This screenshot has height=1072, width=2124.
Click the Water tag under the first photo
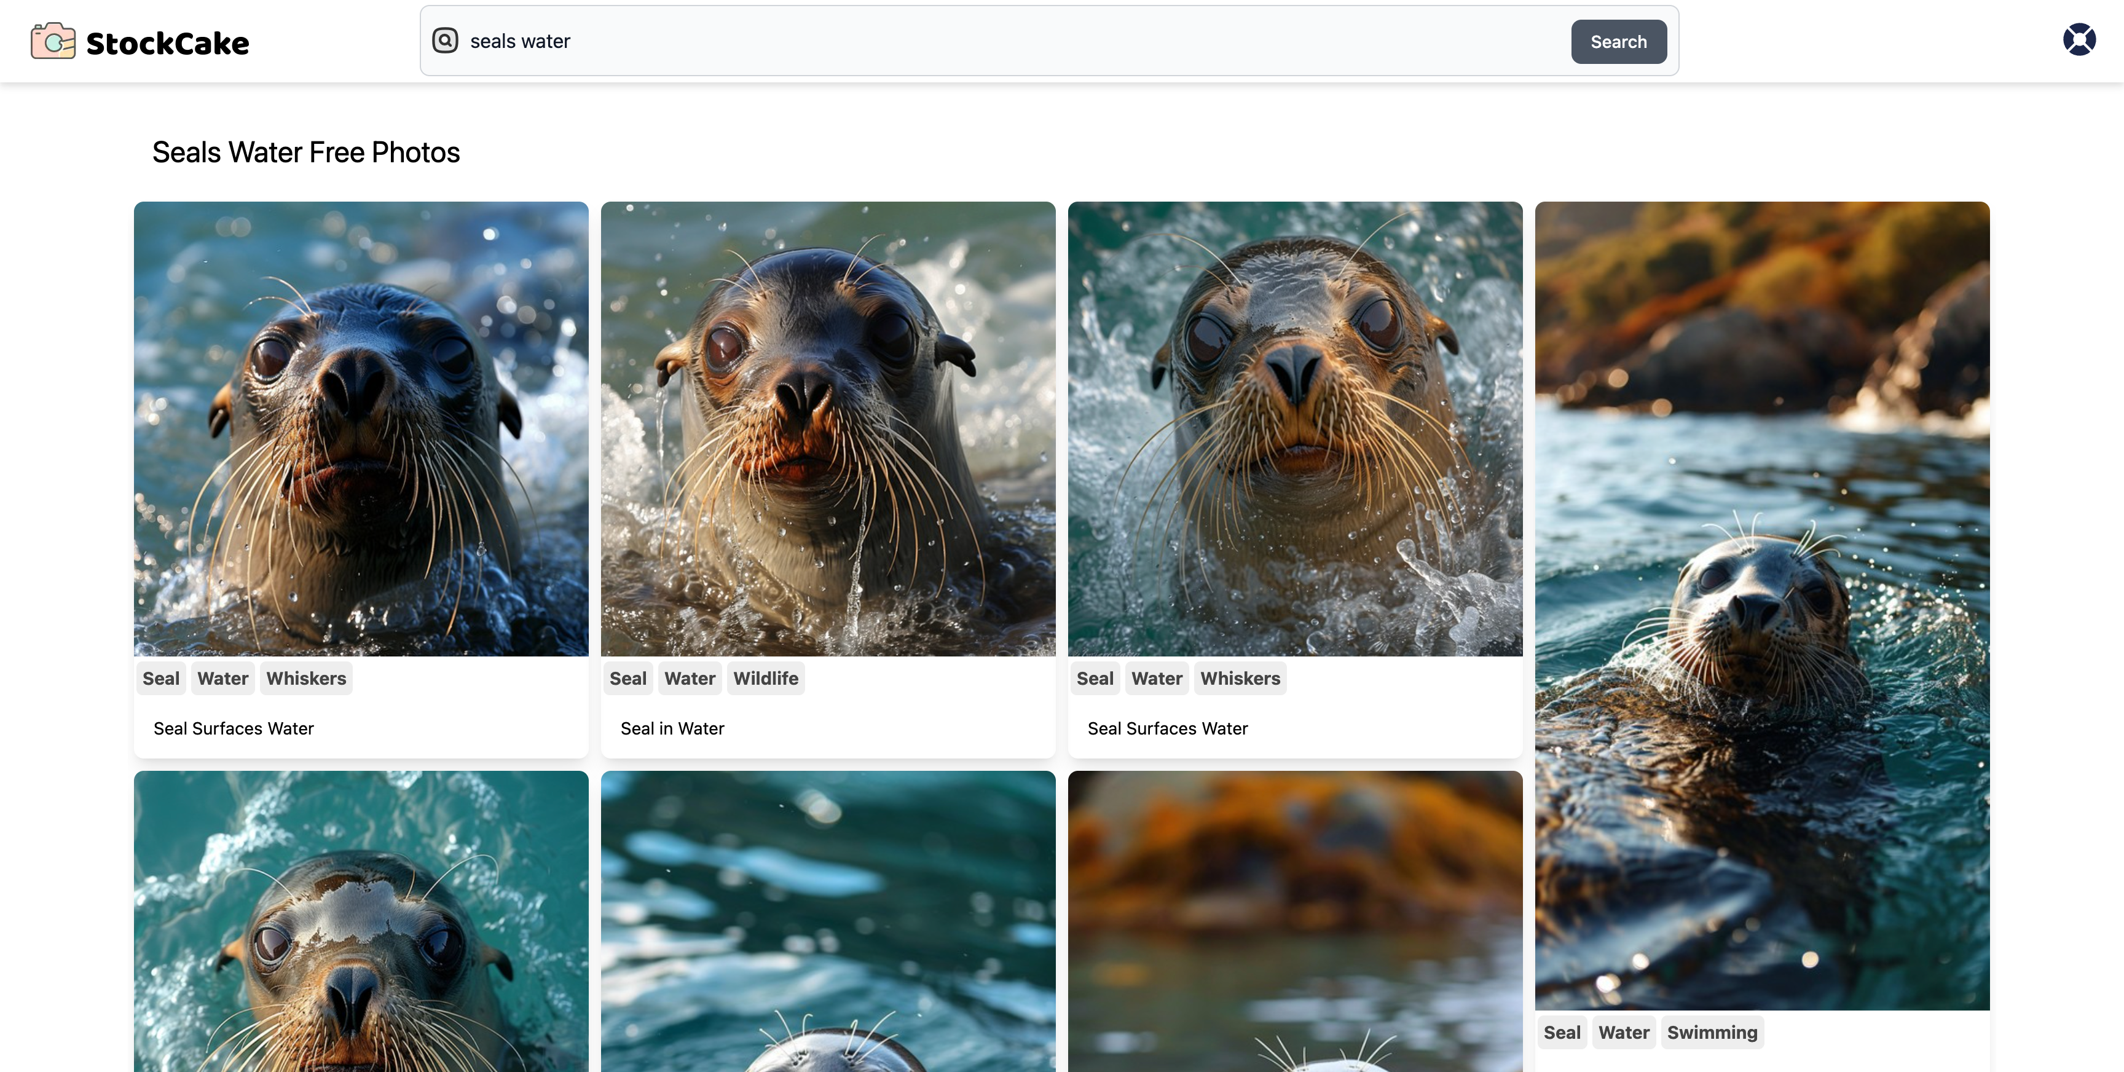[x=222, y=679]
